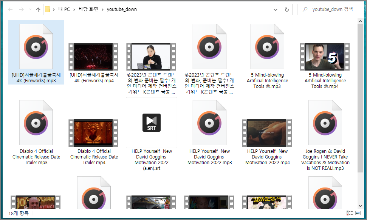Select the last audio file icon in bottom row
Viewport: 367px width, 220px height.
click(325, 193)
